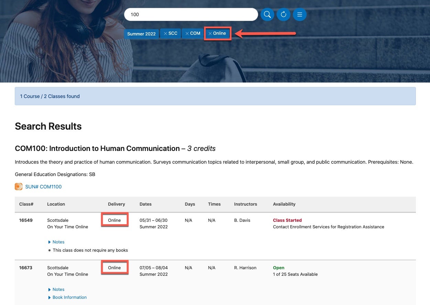
Task: Click the magnifying glass search icon
Action: pos(267,14)
